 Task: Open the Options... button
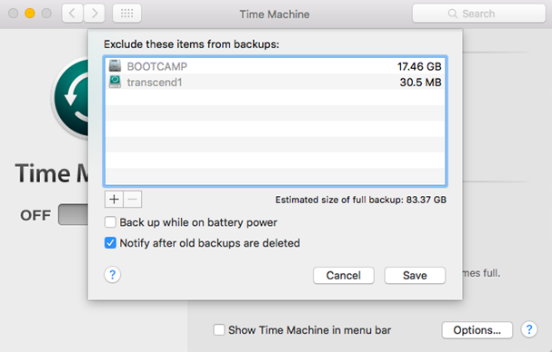click(x=477, y=330)
